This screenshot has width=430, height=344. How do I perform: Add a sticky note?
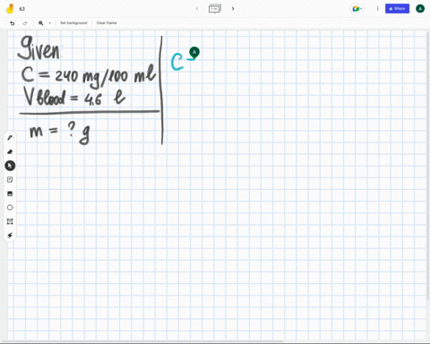(x=10, y=179)
